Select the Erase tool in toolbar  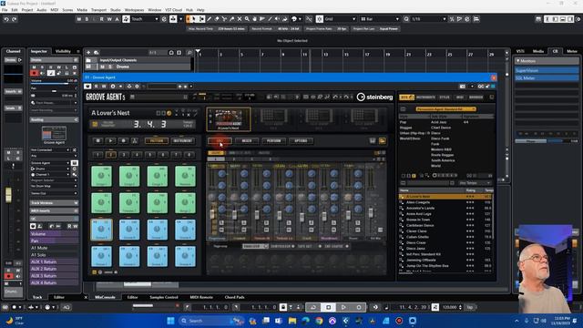point(217,19)
